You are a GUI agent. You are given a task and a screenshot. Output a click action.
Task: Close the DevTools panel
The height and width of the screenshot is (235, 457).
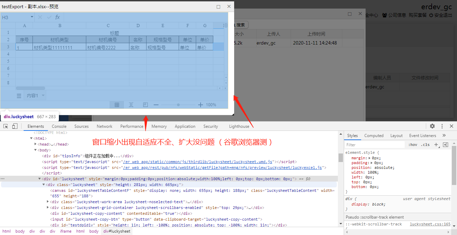pyautogui.click(x=452, y=126)
